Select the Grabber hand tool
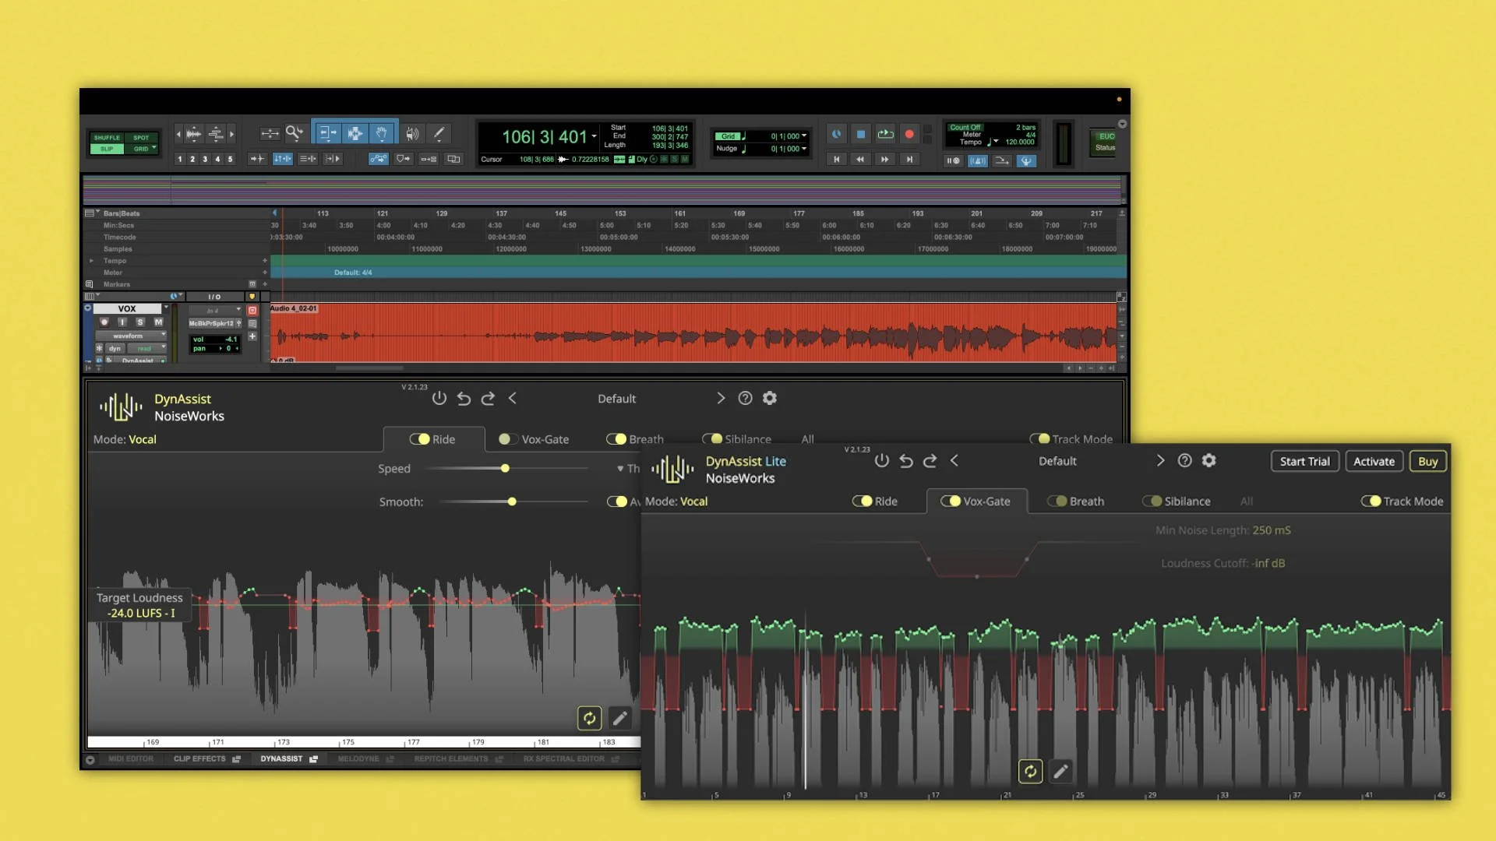The width and height of the screenshot is (1496, 841). [381, 134]
